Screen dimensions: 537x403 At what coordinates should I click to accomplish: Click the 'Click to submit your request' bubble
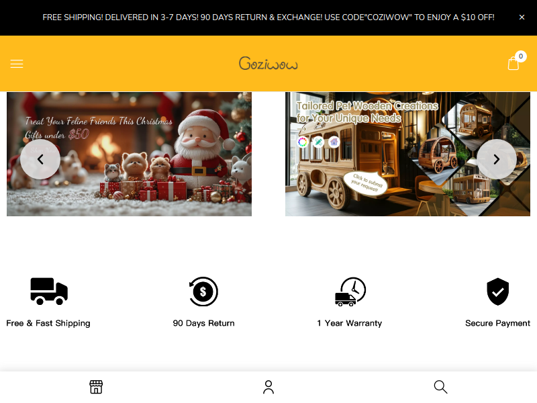tap(366, 183)
